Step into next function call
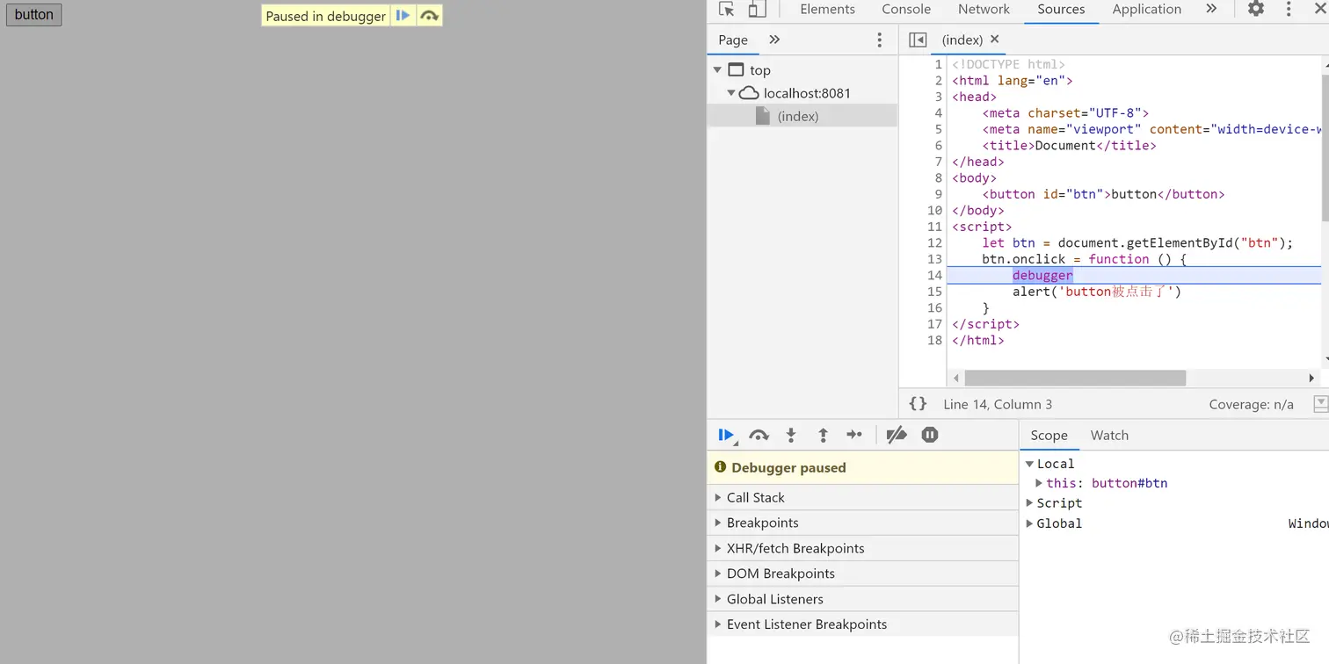1329x664 pixels. (x=791, y=435)
